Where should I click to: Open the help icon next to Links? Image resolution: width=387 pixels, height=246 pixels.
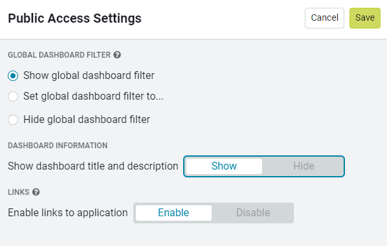36,192
